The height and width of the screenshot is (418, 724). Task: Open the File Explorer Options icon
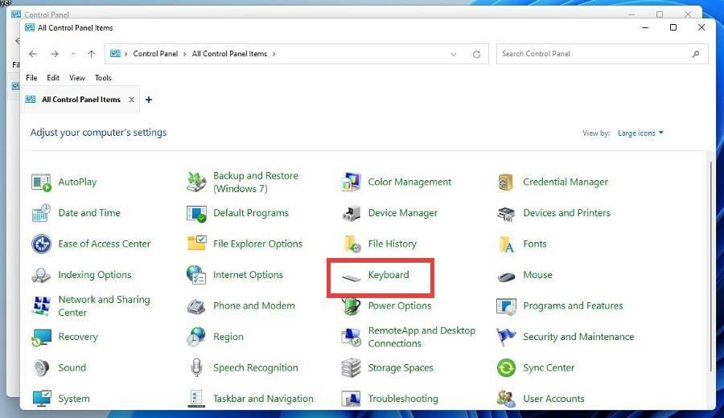[196, 243]
